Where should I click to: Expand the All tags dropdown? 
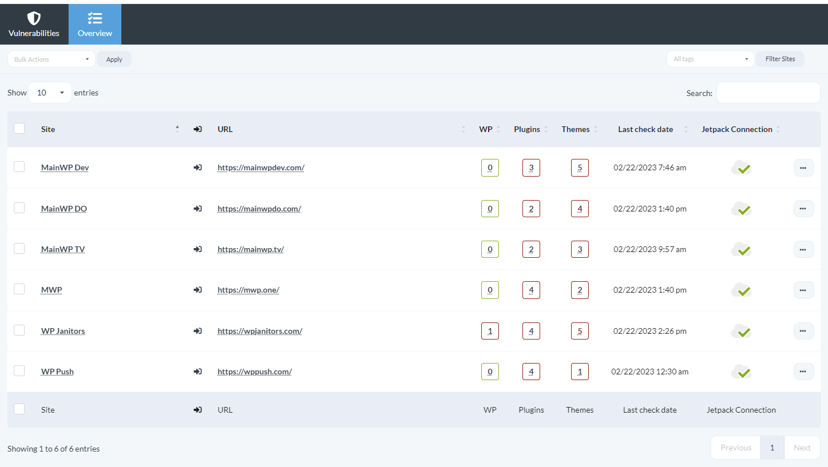click(710, 58)
